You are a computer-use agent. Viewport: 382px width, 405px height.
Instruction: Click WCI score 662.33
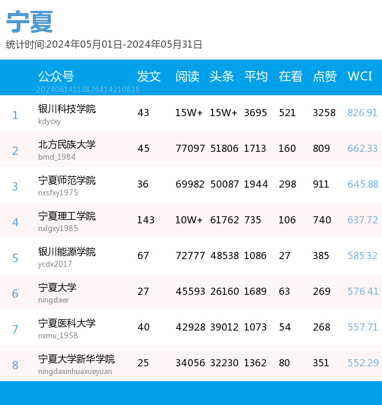362,148
